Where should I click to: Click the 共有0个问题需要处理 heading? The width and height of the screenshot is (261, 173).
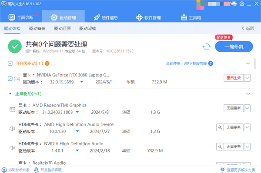(56, 44)
